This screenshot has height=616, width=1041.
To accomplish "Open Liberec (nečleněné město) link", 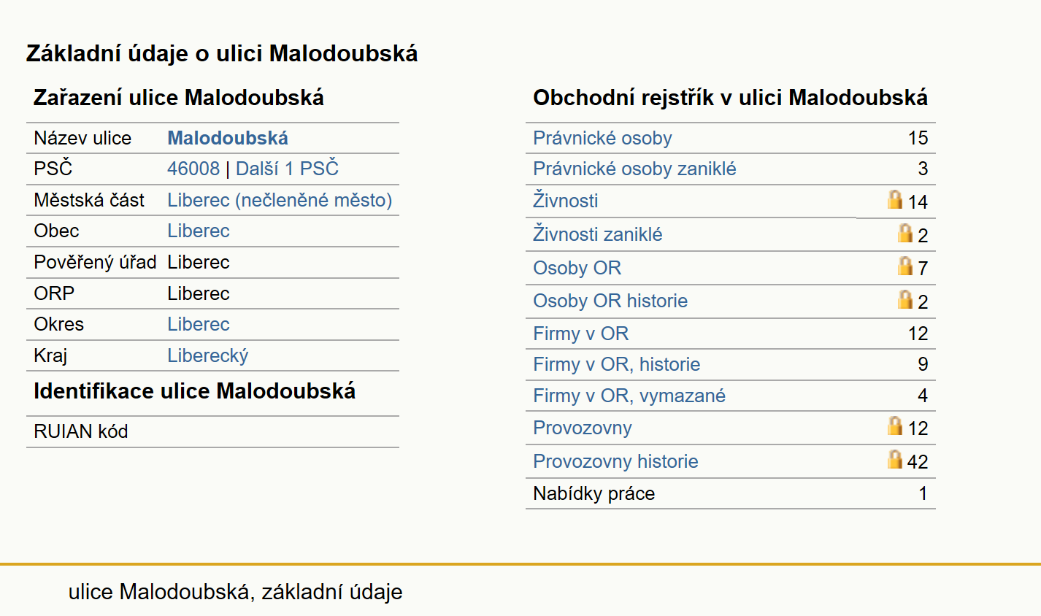I will pyautogui.click(x=280, y=200).
